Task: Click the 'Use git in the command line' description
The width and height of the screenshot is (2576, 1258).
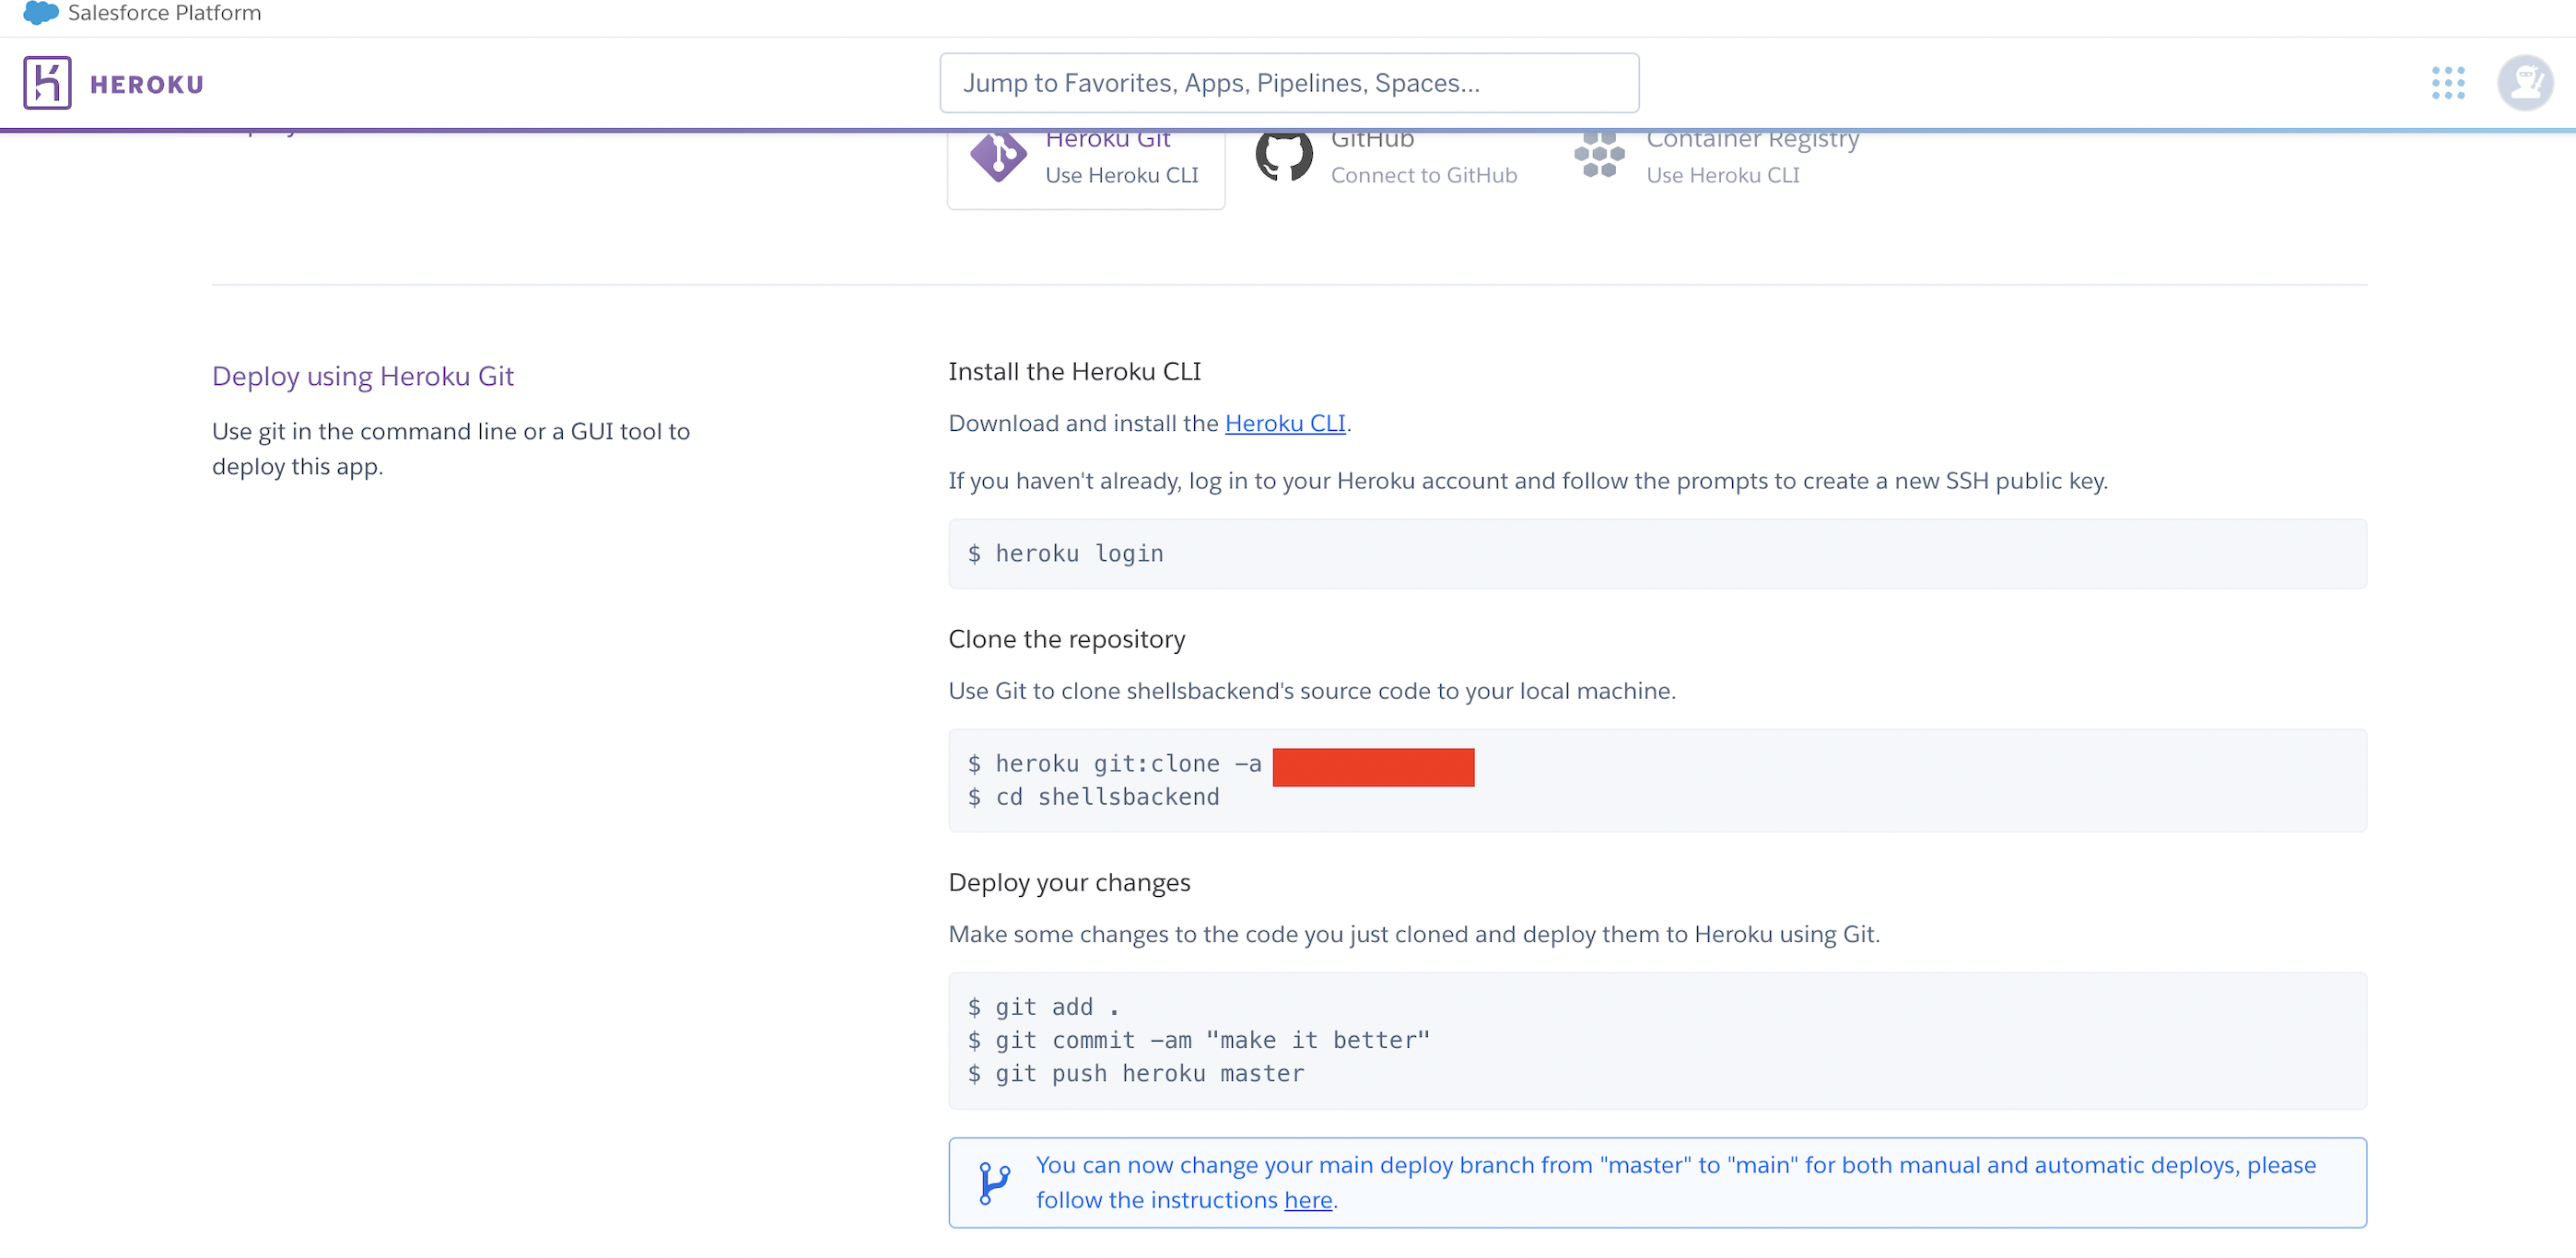Action: [x=451, y=449]
